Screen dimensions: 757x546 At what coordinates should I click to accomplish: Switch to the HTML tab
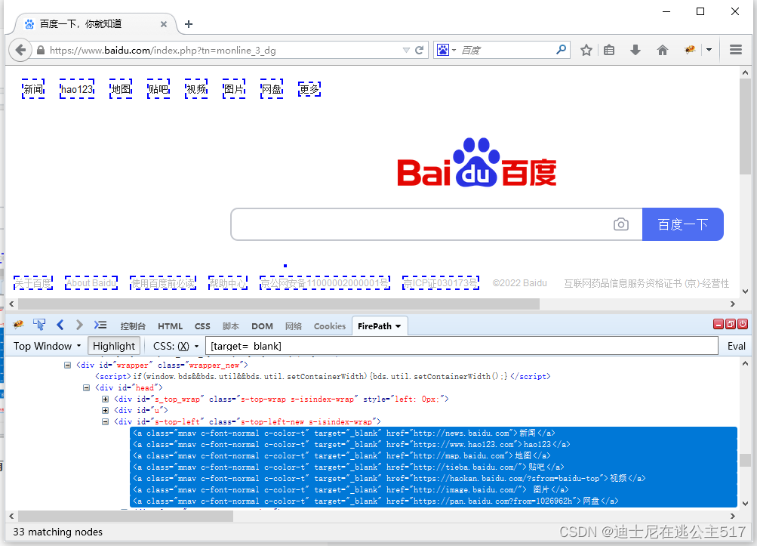(170, 326)
